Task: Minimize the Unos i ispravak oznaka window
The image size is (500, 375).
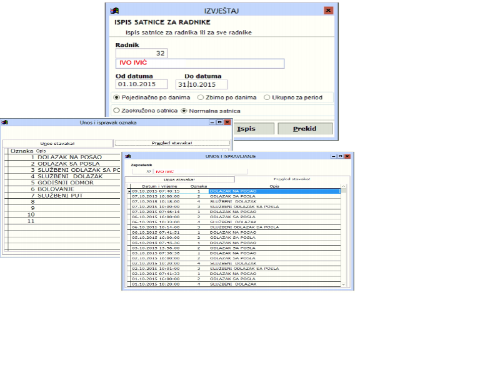Action: click(x=212, y=122)
